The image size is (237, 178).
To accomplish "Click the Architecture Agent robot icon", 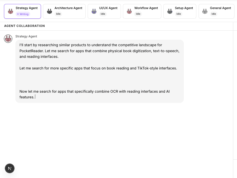I will pos(49,11).
